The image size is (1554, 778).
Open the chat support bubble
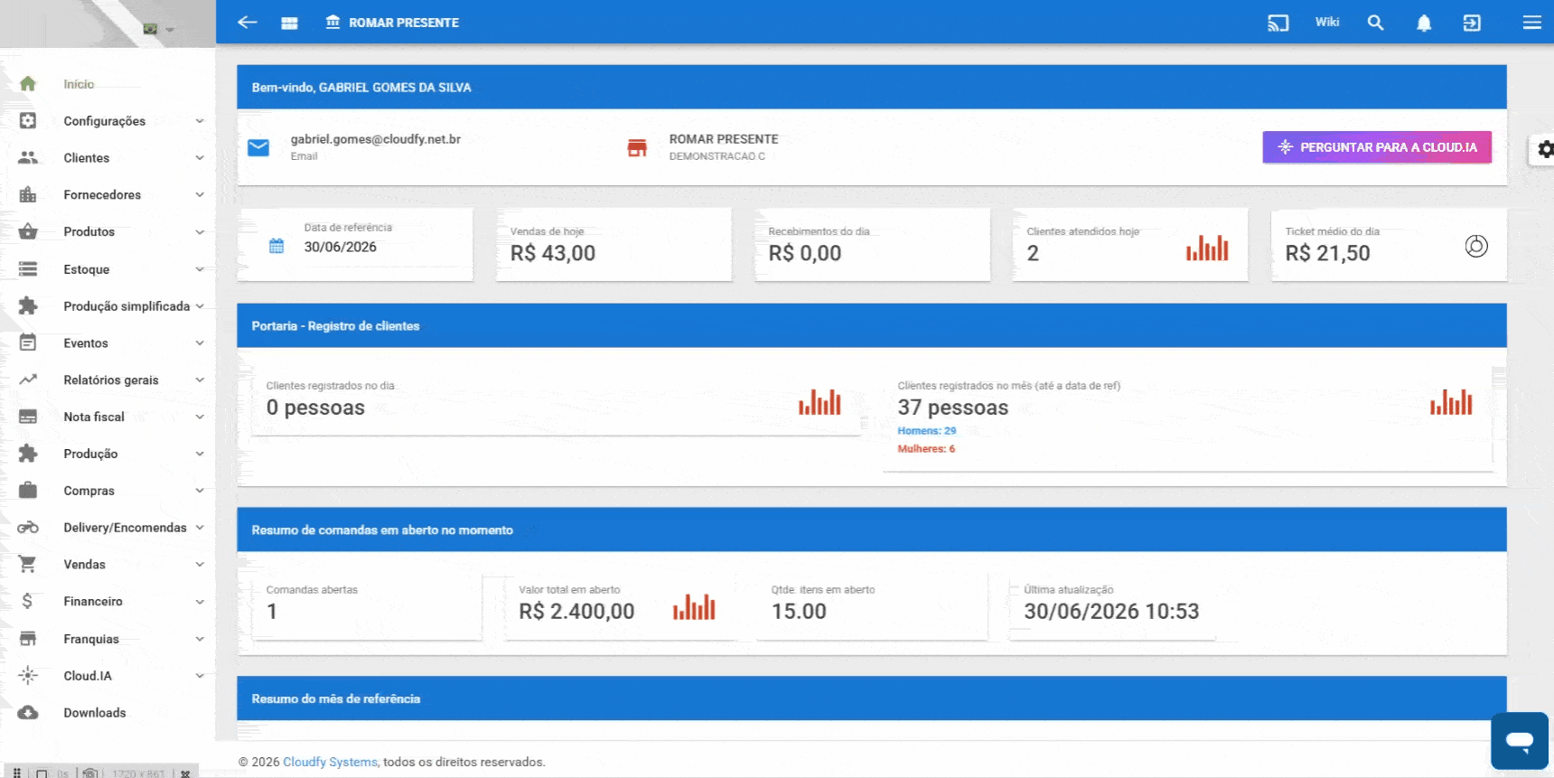click(x=1520, y=741)
